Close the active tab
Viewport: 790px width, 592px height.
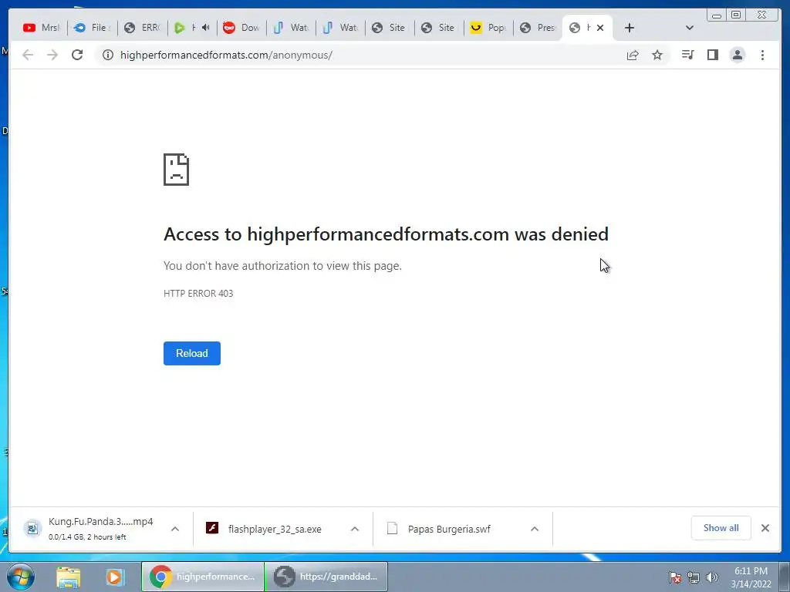pos(600,28)
